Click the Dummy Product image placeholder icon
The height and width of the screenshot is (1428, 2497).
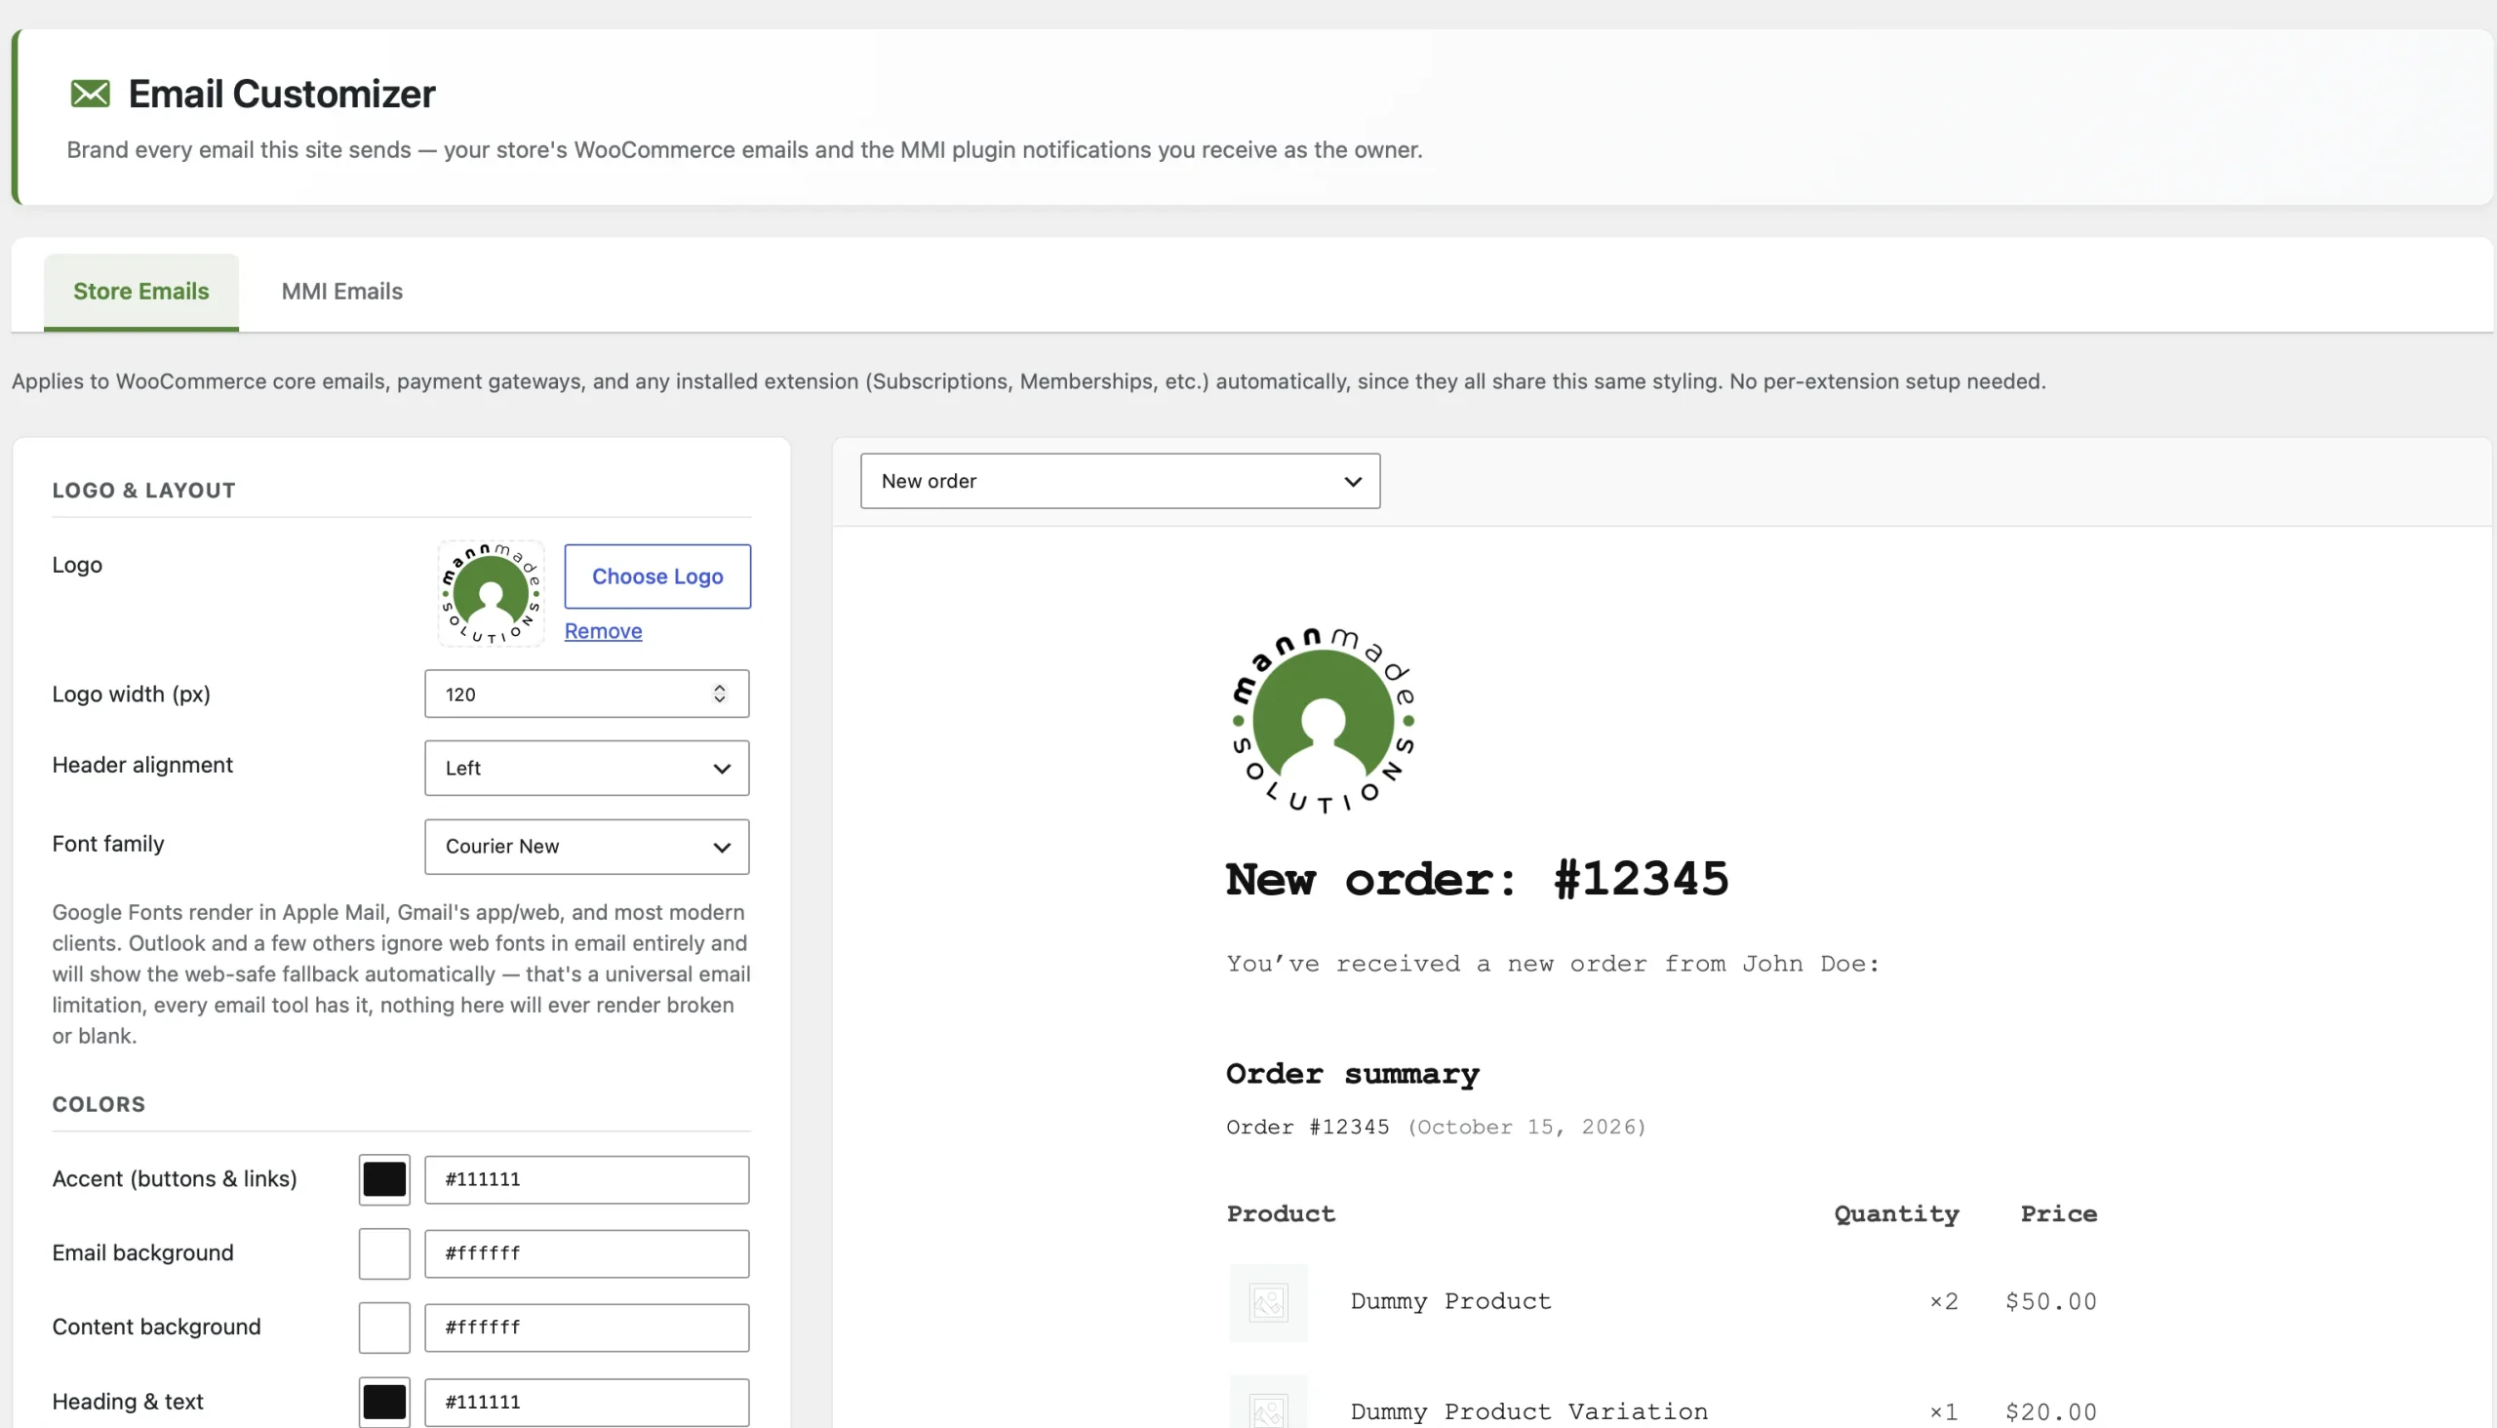[x=1268, y=1302]
